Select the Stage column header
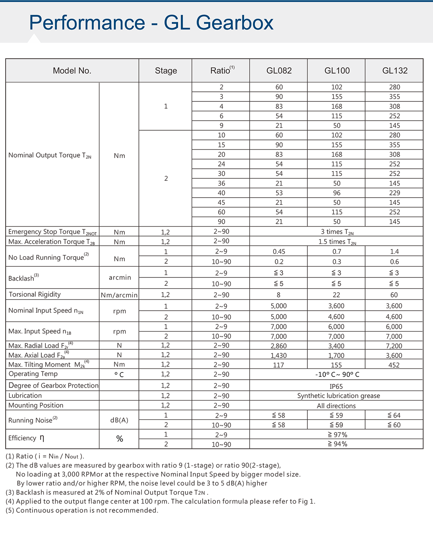Image resolution: width=433 pixels, height=538 pixels. click(165, 71)
